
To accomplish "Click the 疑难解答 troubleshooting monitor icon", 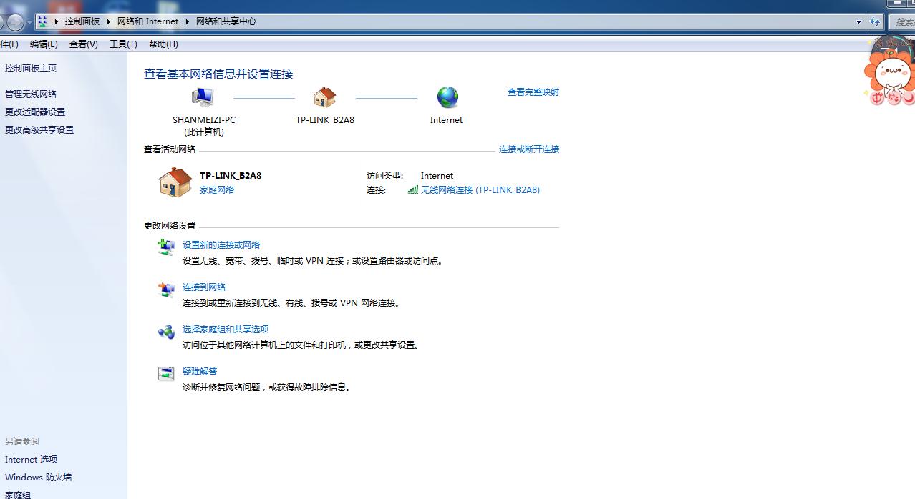I will tap(166, 375).
